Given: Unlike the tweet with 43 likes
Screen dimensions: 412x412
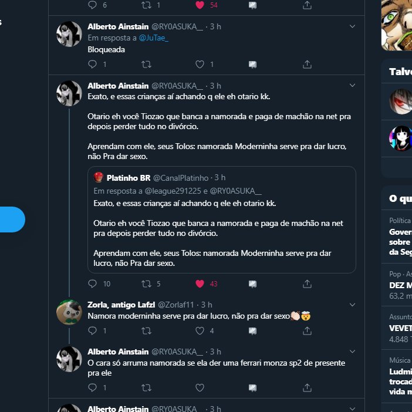Looking at the screenshot, I should (200, 283).
